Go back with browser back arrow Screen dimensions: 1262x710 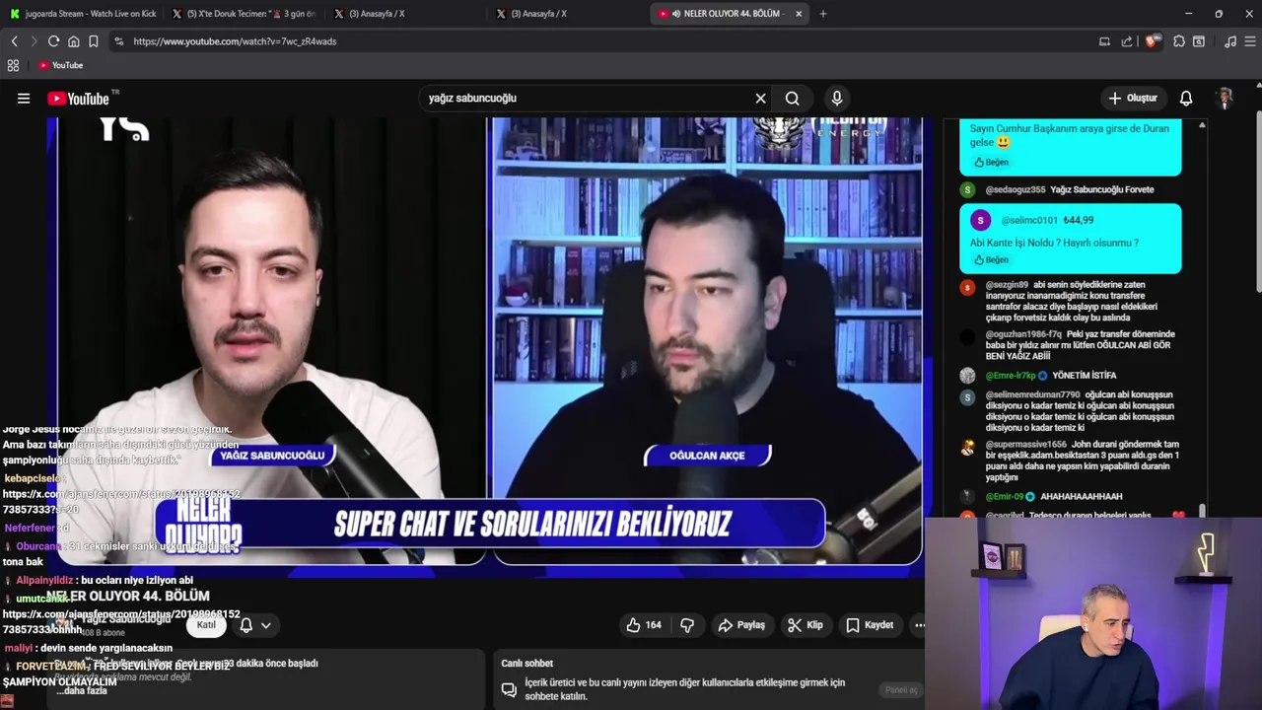coord(14,41)
